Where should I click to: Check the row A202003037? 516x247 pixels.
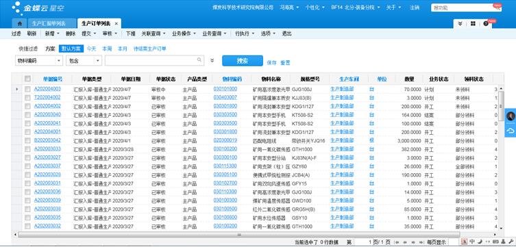27,166
